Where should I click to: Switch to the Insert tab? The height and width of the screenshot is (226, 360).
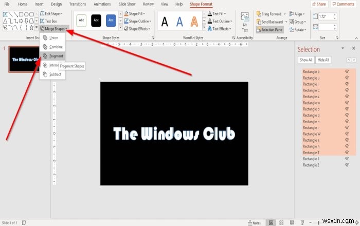point(39,4)
